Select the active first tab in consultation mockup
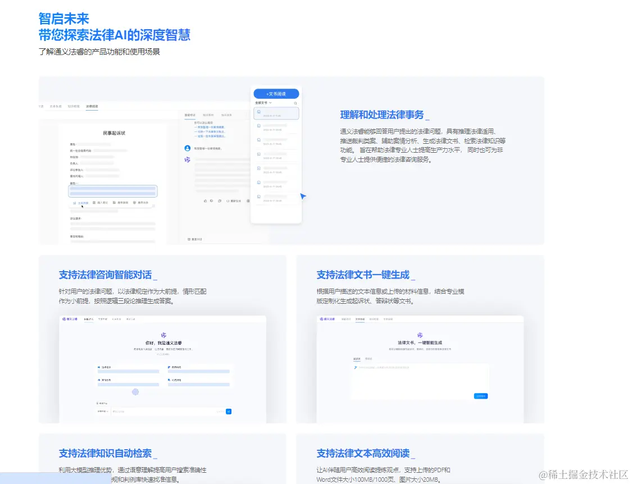The image size is (632, 484). (89, 319)
